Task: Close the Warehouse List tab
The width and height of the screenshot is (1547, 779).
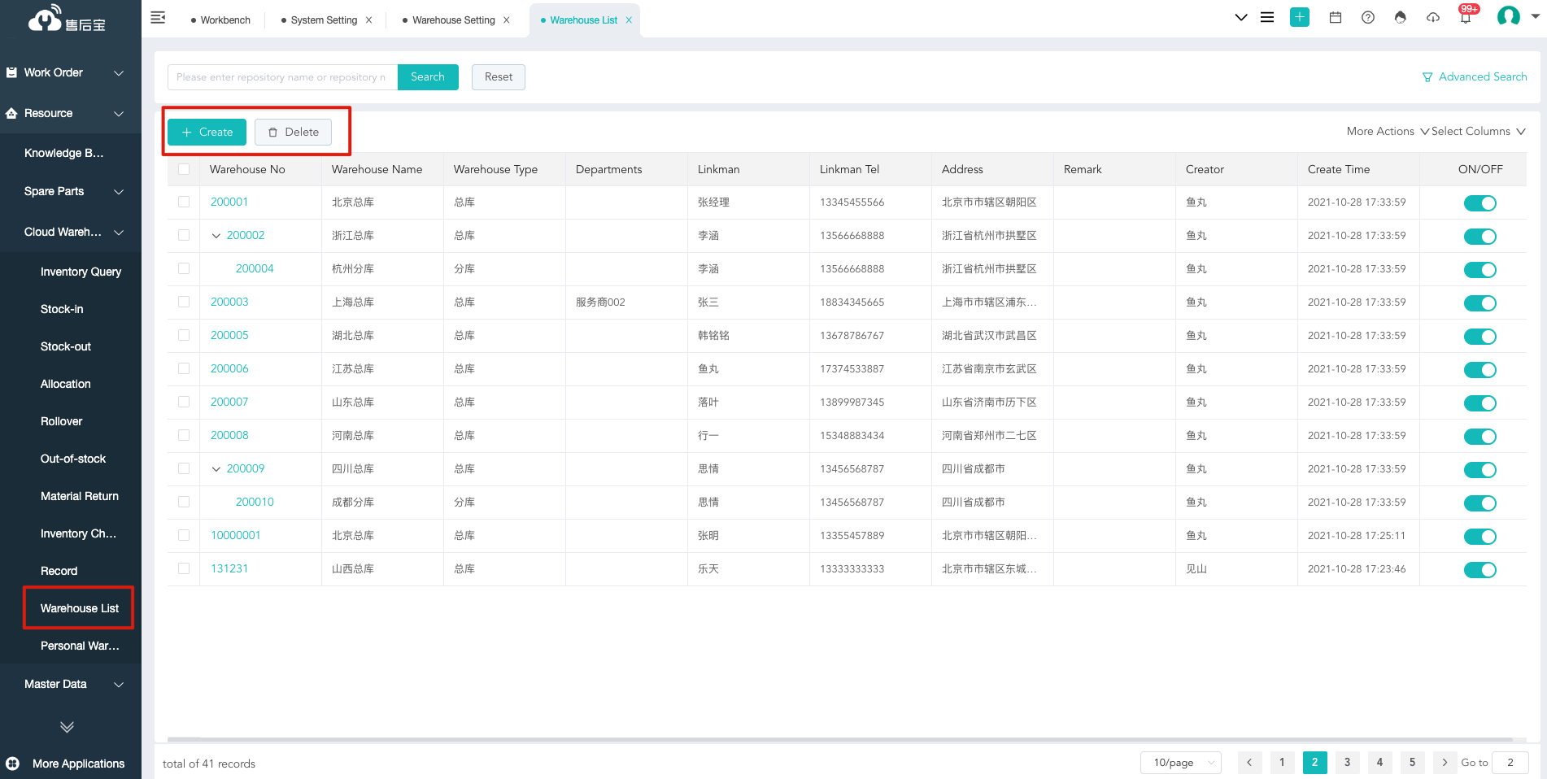Action: pos(629,20)
